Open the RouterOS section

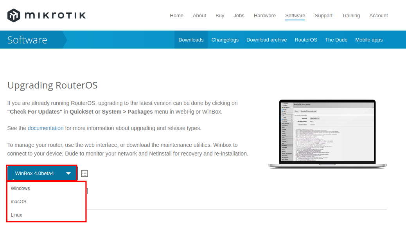pyautogui.click(x=306, y=40)
